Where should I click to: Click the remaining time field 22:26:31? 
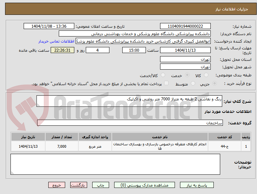pos(62,50)
